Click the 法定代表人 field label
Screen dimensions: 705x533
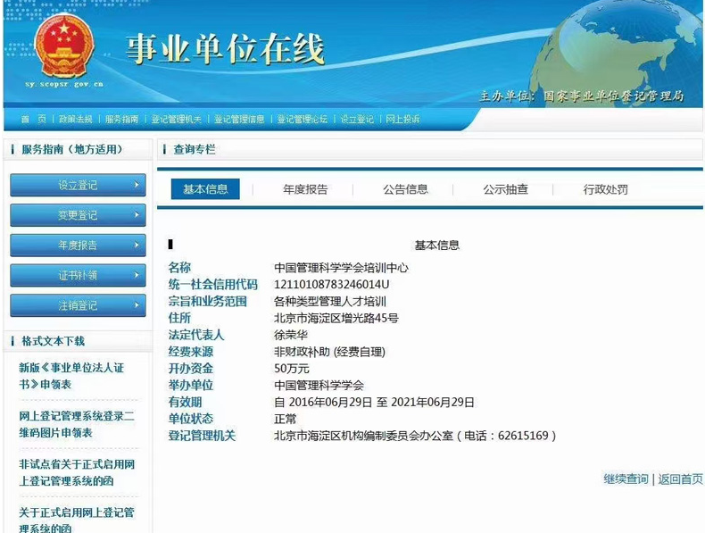point(196,335)
